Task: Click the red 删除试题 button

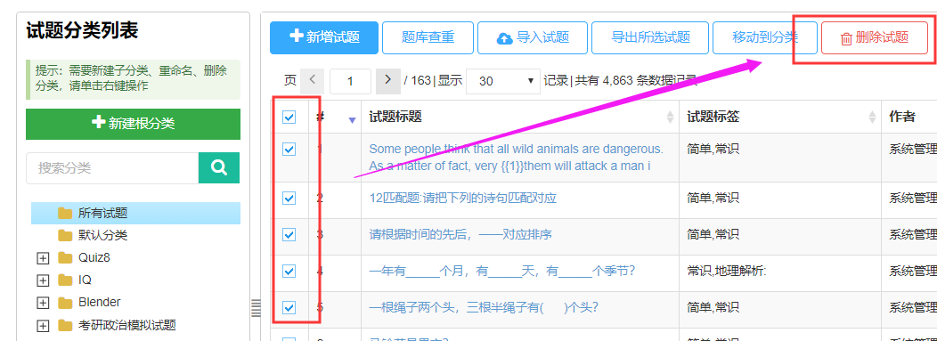Action: (x=875, y=37)
